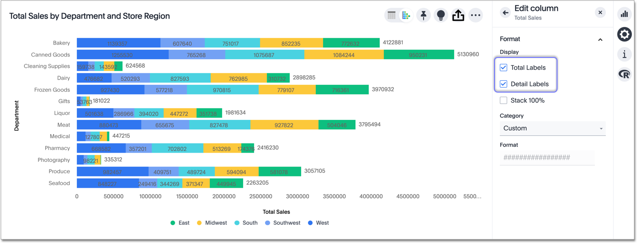The width and height of the screenshot is (637, 243).
Task: Click the share export icon
Action: click(458, 16)
